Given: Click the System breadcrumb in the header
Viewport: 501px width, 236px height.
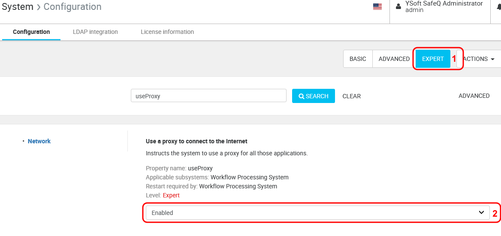Looking at the screenshot, I should (x=18, y=7).
